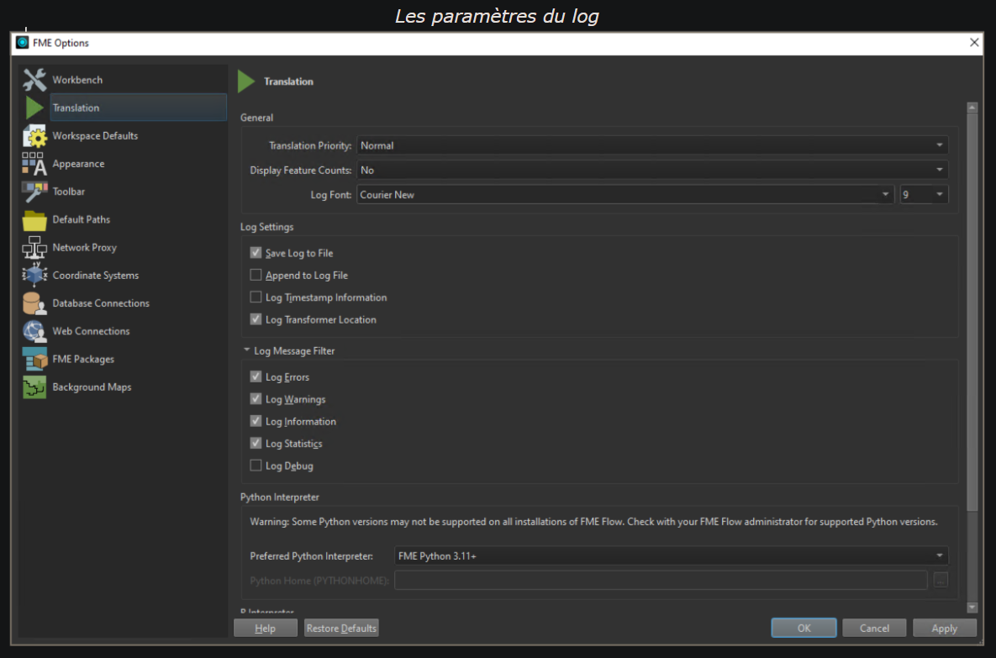Open Preferred Python Interpreter dropdown

[x=671, y=555]
